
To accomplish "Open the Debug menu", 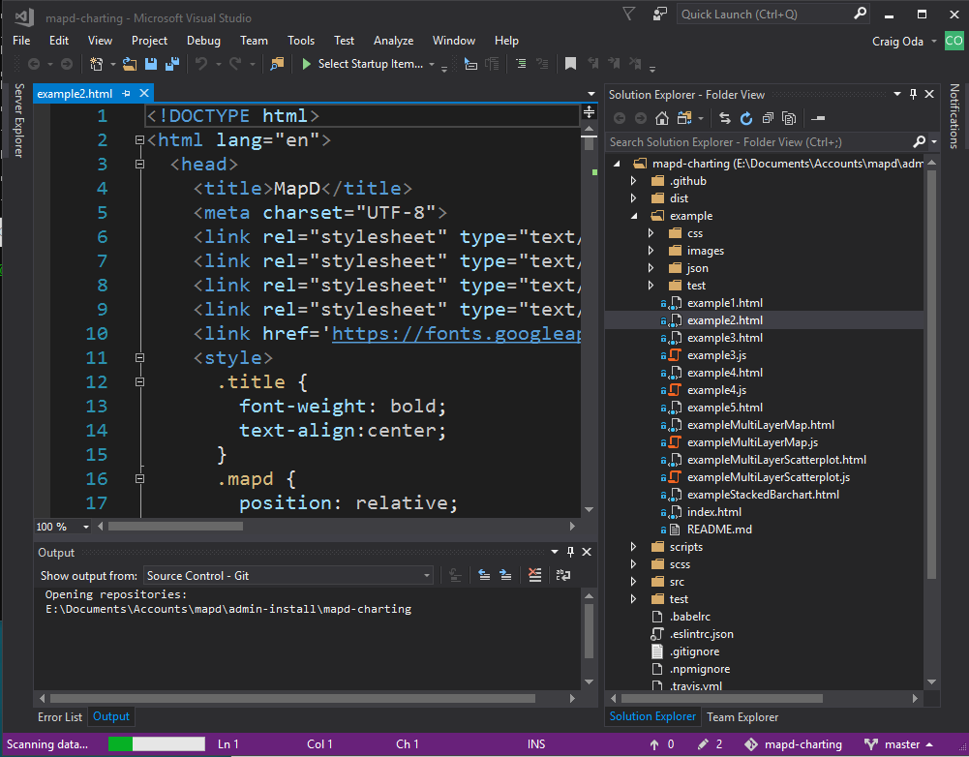I will click(x=203, y=40).
